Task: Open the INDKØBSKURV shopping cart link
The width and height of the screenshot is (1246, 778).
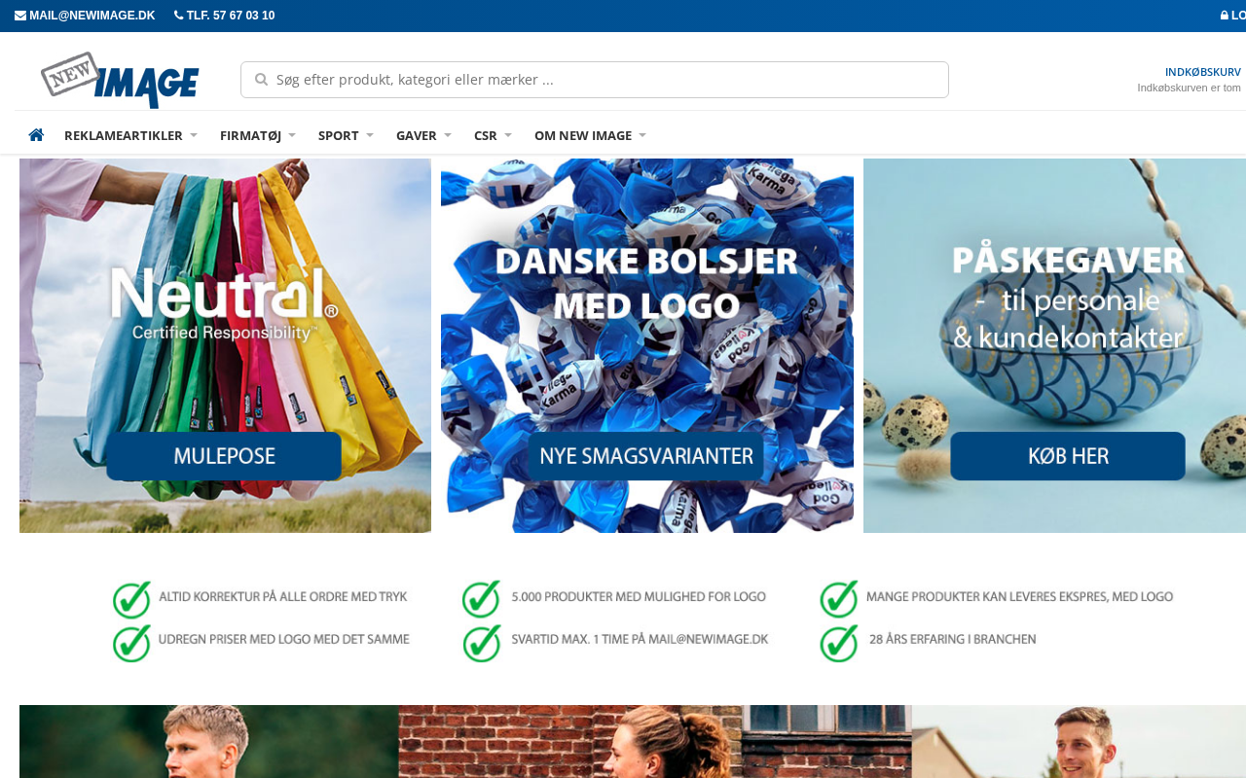Action: point(1203,72)
